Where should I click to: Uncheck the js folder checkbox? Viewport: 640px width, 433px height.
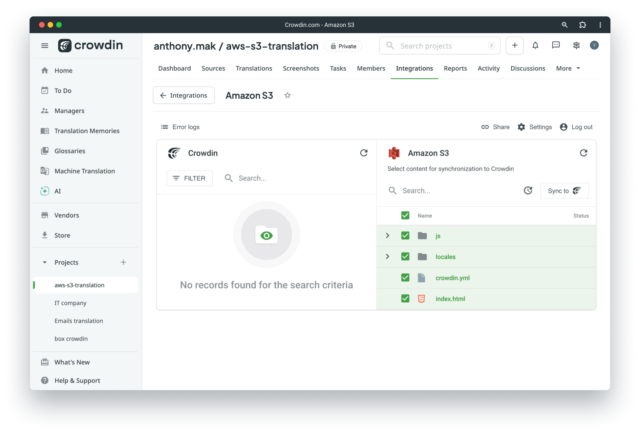(405, 236)
